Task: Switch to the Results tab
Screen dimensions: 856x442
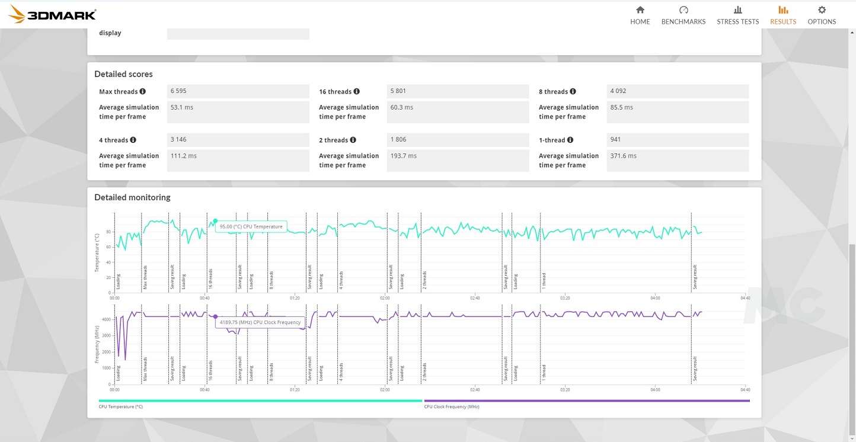Action: (x=782, y=15)
